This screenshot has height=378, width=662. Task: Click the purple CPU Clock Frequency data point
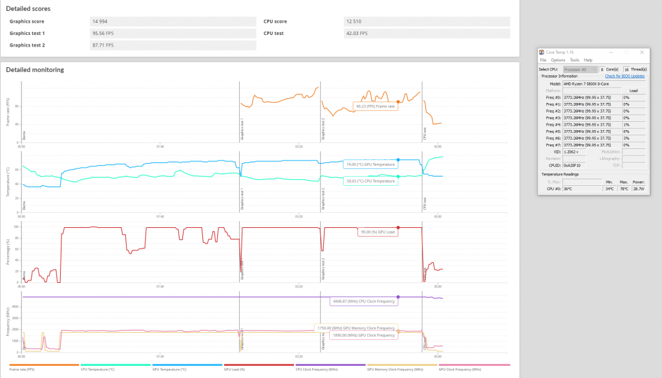(398, 297)
